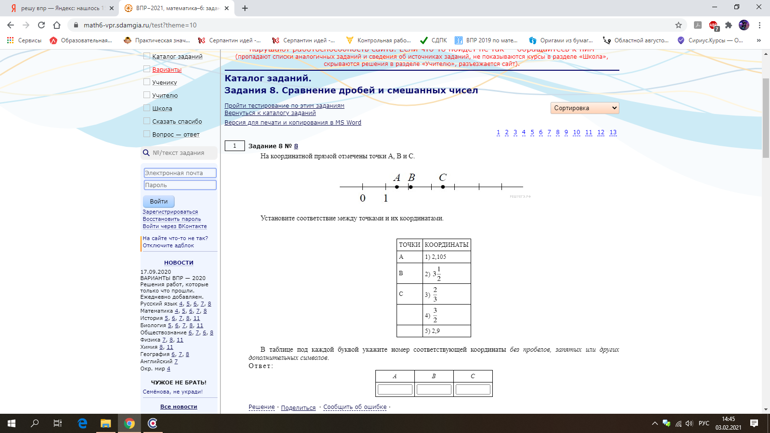This screenshot has height=433, width=770.
Task: Open 'Вопрос — ответ' sidebar item
Action: tap(176, 134)
